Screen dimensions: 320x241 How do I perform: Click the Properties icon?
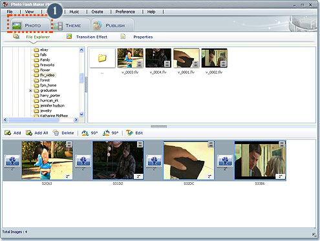(123, 36)
